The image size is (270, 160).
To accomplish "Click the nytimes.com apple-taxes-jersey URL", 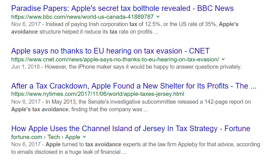I will coord(97,94).
